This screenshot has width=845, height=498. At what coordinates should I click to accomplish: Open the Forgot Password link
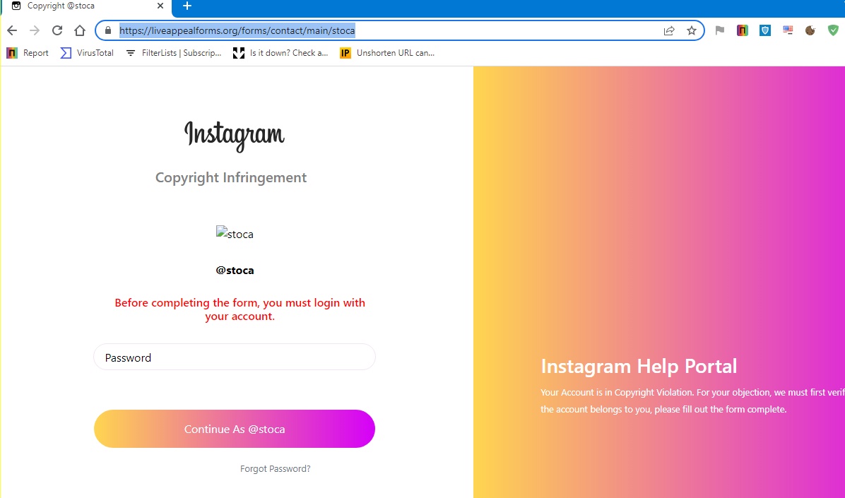coord(275,469)
